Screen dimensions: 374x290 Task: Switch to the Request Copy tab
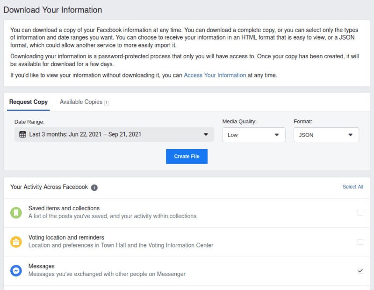(x=29, y=102)
